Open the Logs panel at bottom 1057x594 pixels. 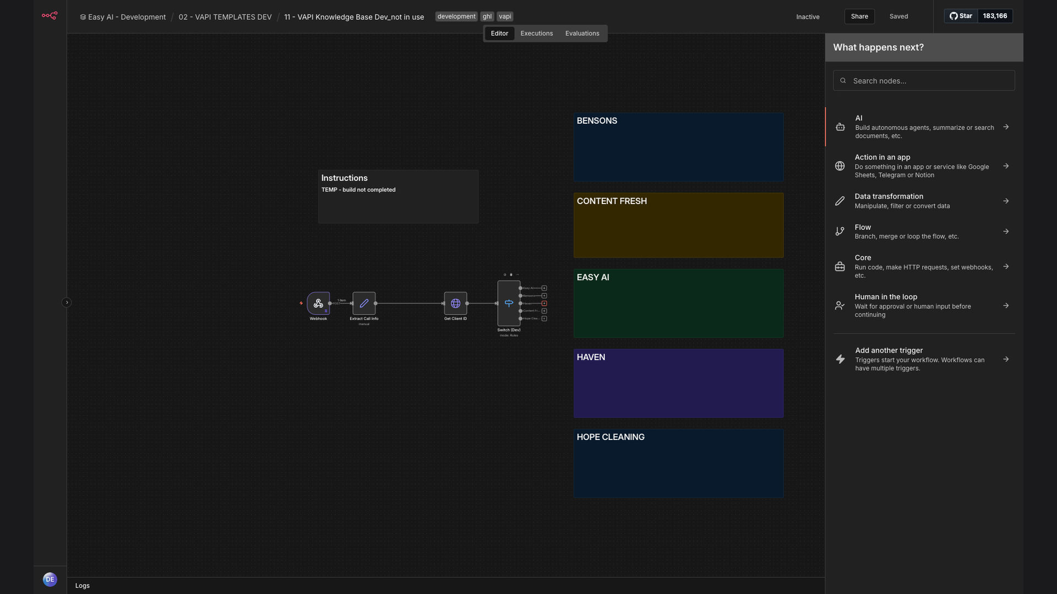(x=83, y=586)
